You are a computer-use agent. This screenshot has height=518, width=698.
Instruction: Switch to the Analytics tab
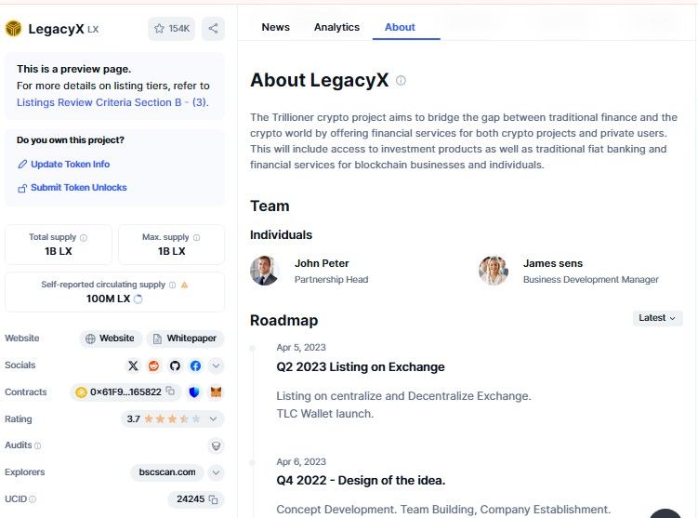[336, 27]
